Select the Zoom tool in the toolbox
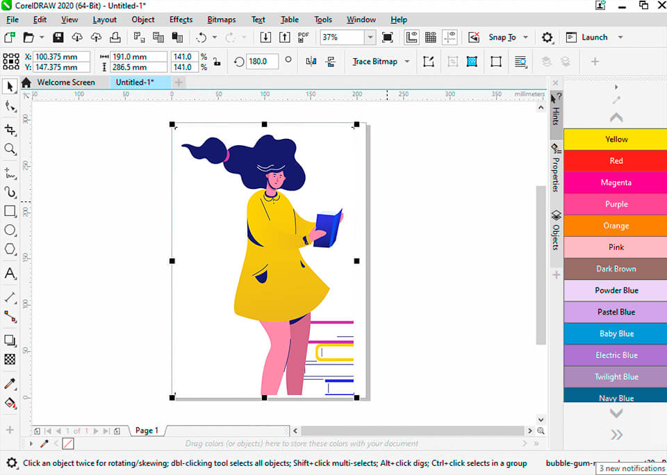This screenshot has width=667, height=475. point(10,149)
